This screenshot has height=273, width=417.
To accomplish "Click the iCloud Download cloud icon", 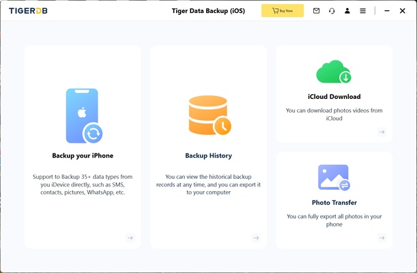I will [x=334, y=72].
